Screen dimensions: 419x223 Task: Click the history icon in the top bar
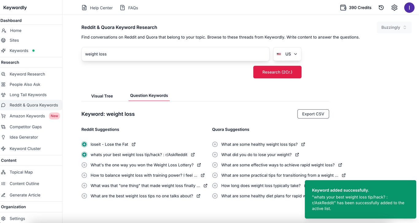tap(381, 7)
